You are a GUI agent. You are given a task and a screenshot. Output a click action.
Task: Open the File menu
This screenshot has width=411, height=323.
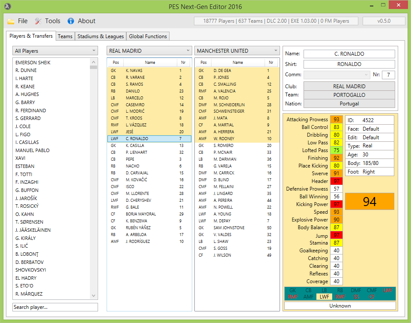click(23, 21)
